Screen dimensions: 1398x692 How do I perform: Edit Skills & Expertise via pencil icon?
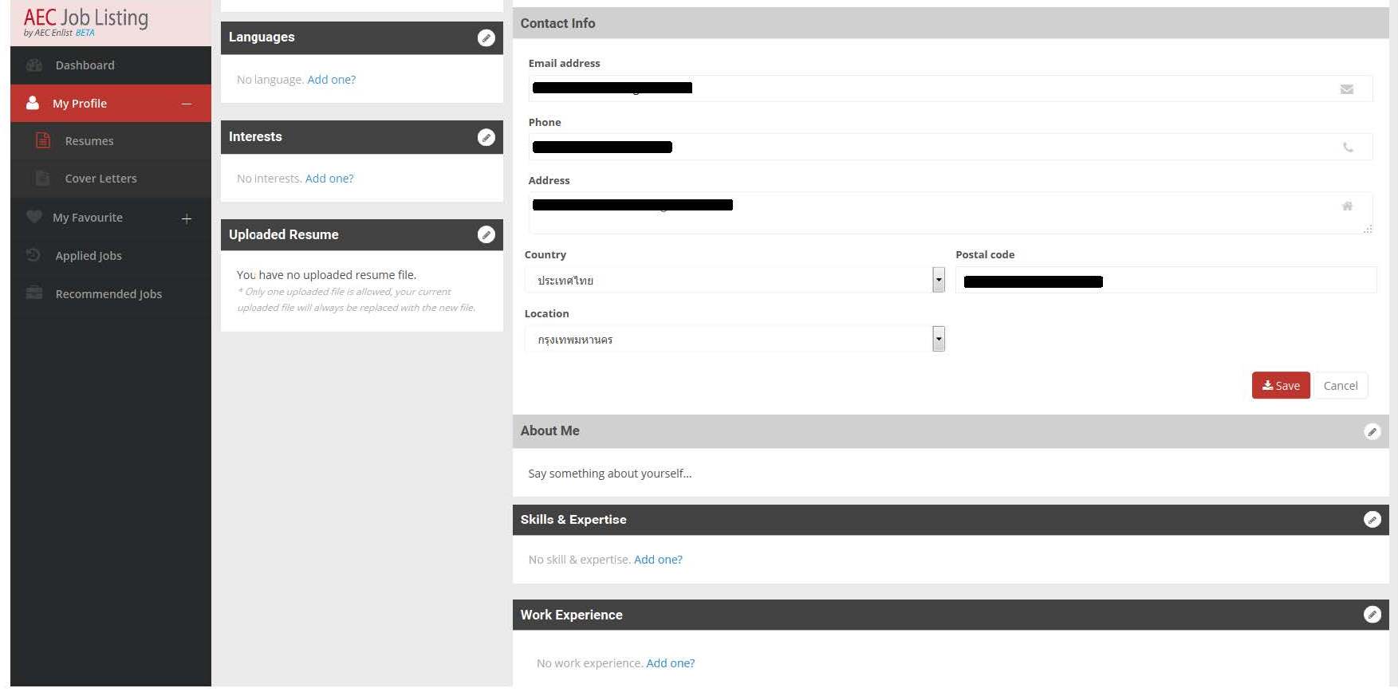[1372, 520]
